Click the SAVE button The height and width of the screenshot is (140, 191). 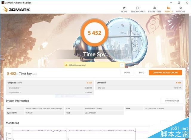[141, 73]
